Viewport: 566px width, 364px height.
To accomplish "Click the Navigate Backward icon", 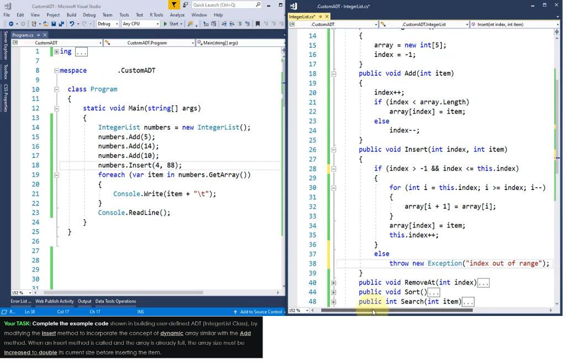I will 11,23.
